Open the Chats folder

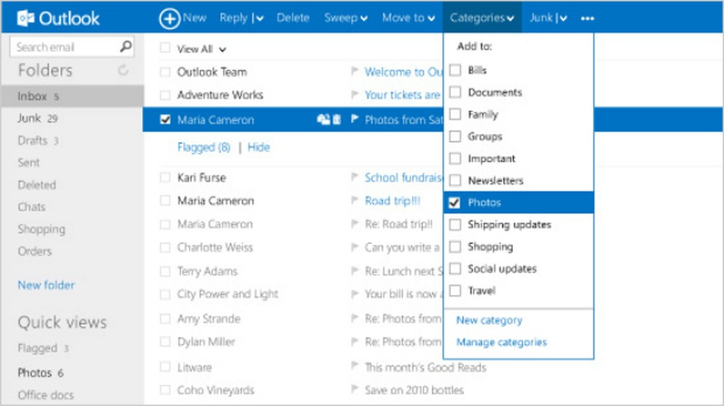32,207
